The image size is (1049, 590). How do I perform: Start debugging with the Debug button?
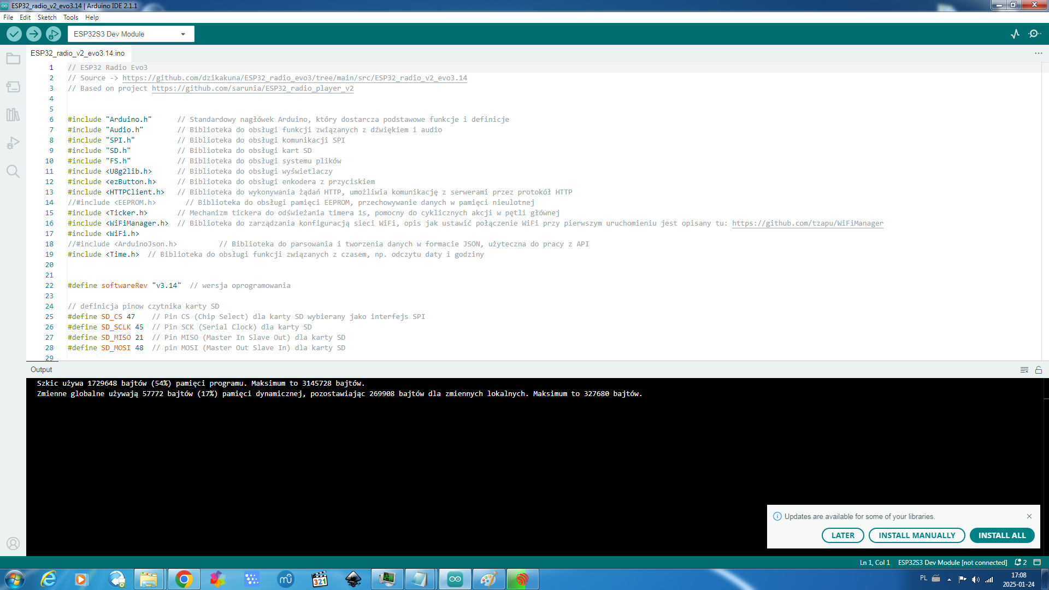54,34
